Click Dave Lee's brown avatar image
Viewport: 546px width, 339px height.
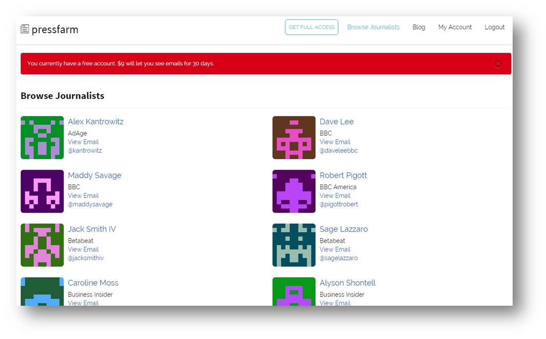(x=294, y=138)
